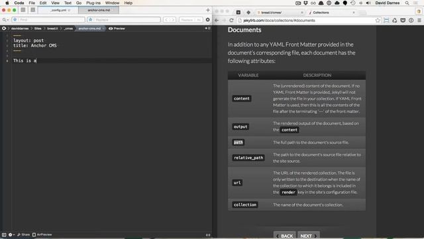This screenshot has width=424, height=239.
Task: Click the split view icon in path bar
Action: pyautogui.click(x=207, y=28)
